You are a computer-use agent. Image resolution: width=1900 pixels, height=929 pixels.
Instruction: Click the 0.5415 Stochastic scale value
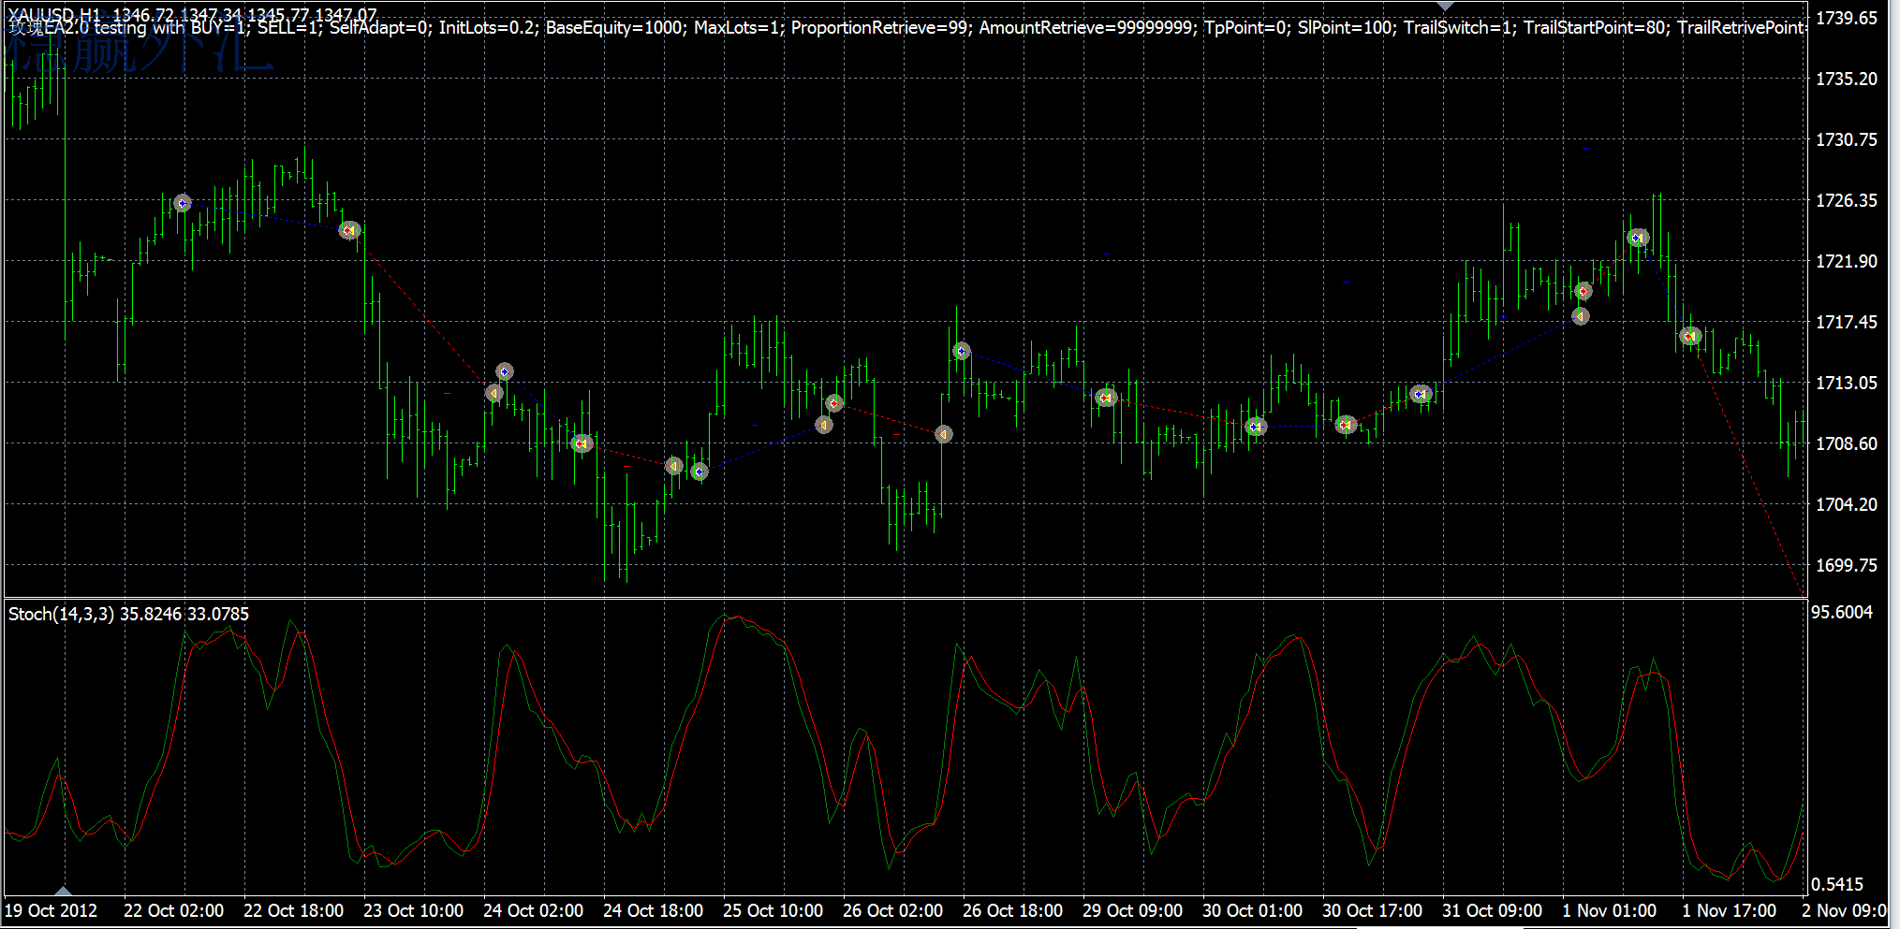(1837, 884)
